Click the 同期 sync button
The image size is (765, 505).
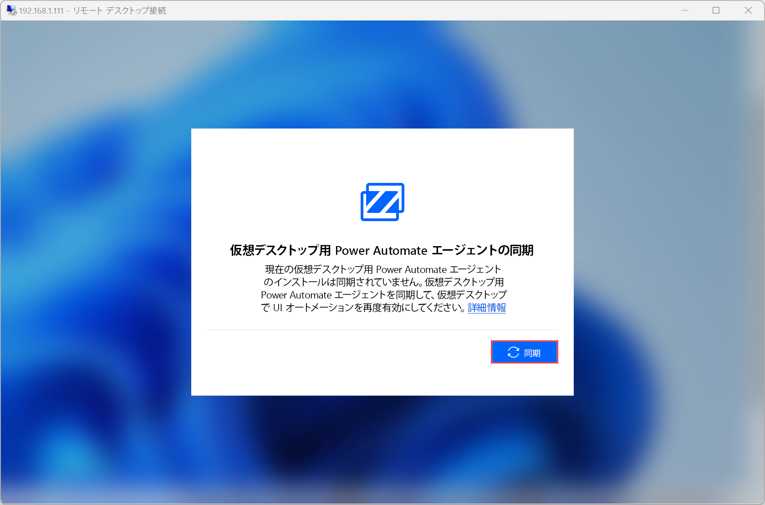(524, 352)
